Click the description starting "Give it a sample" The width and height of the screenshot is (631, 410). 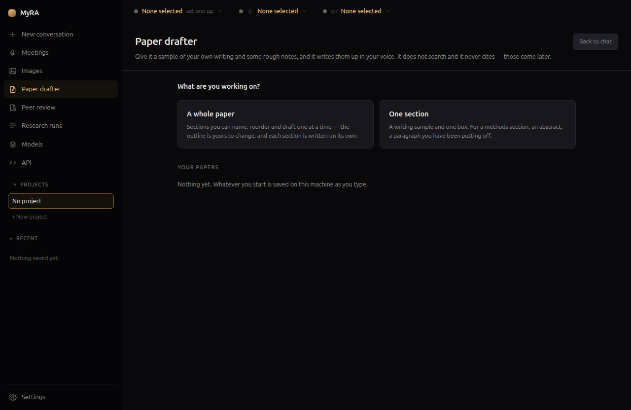coord(343,57)
